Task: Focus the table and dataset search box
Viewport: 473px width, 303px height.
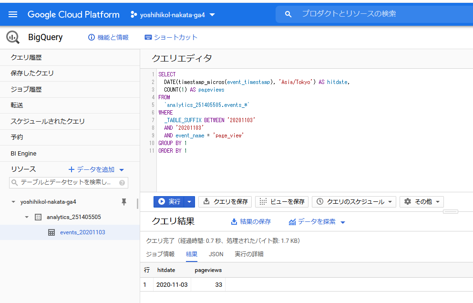Action: point(69,182)
